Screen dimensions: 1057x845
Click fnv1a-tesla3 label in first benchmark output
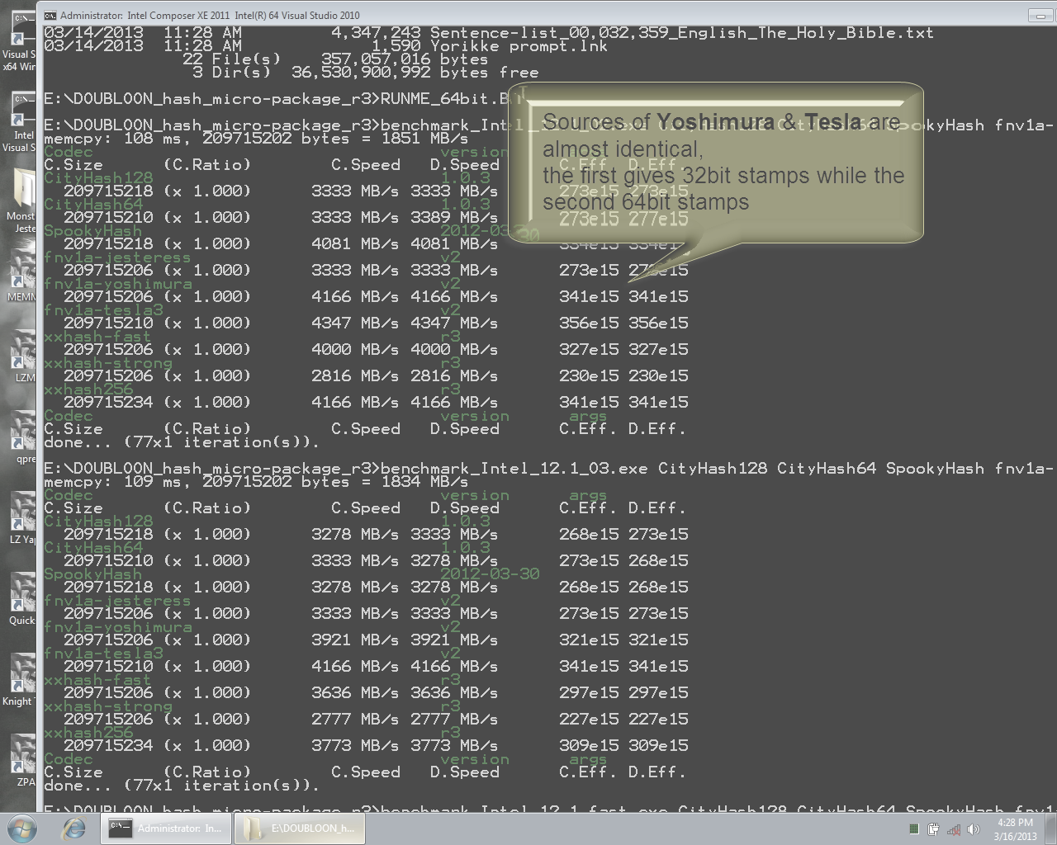click(x=103, y=310)
